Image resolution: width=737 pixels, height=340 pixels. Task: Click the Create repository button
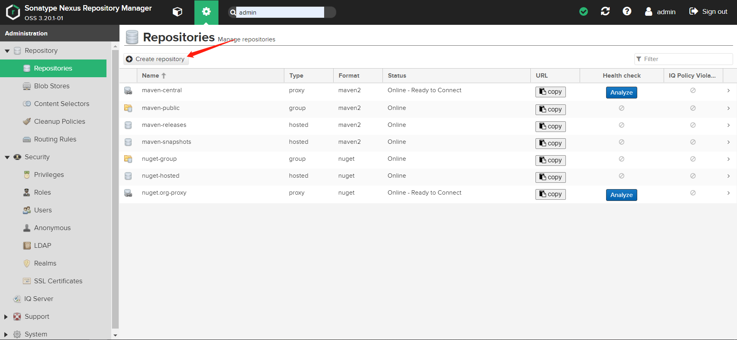pyautogui.click(x=156, y=59)
